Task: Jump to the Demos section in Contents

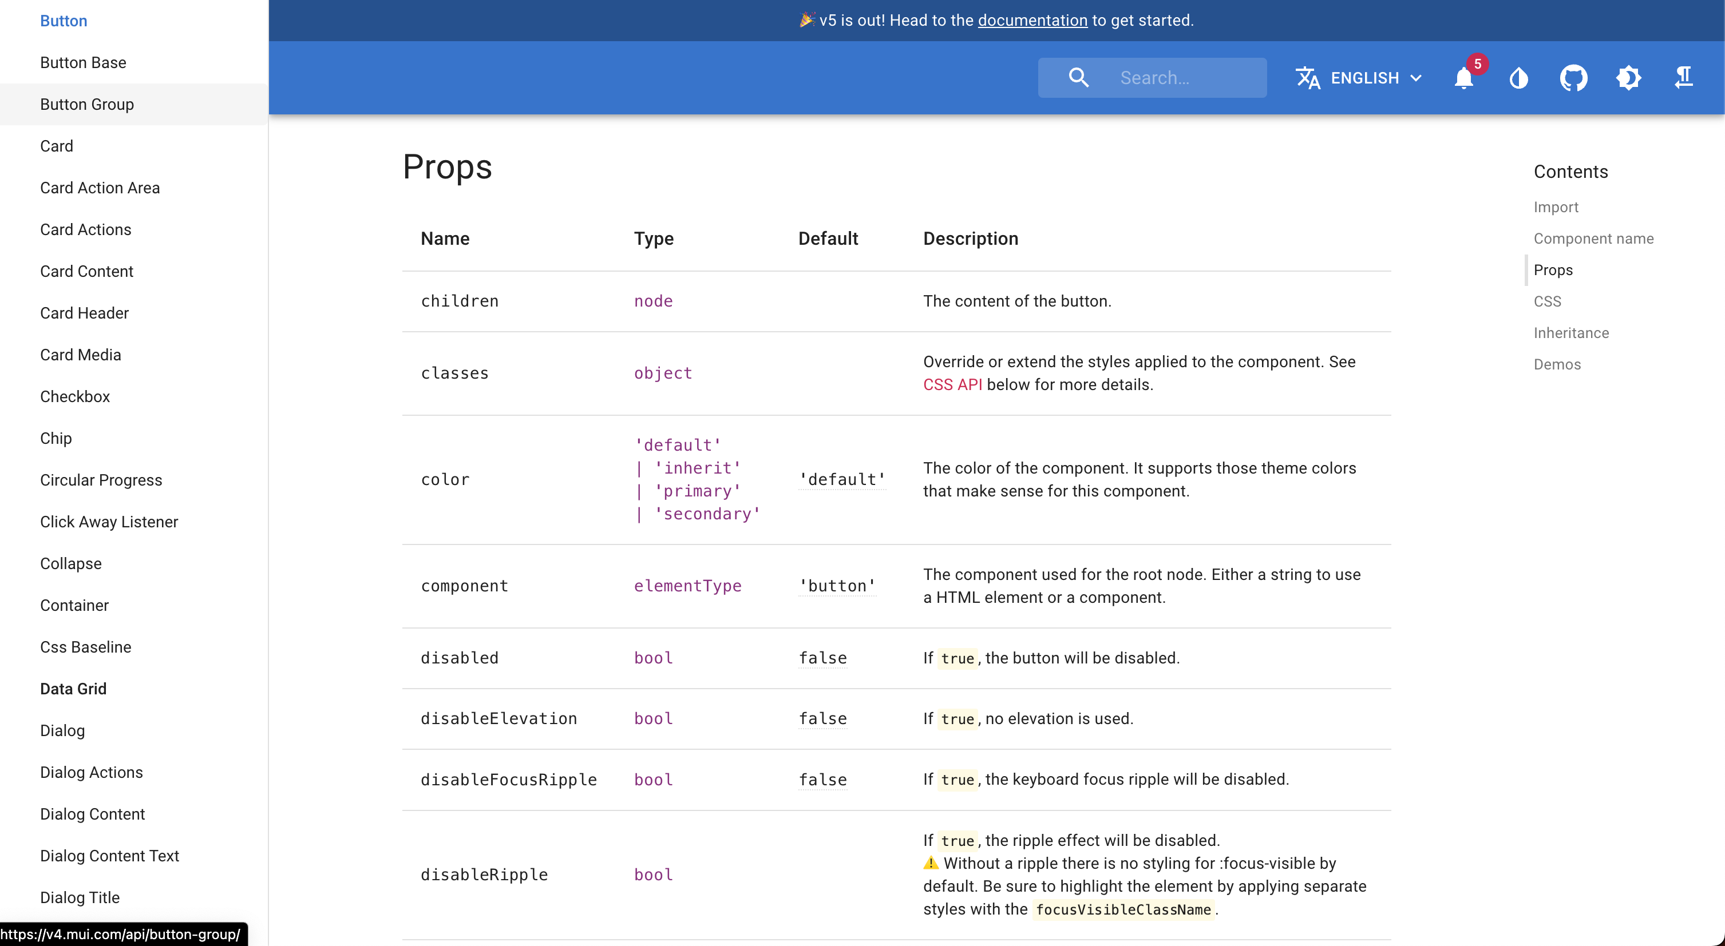Action: (x=1557, y=365)
